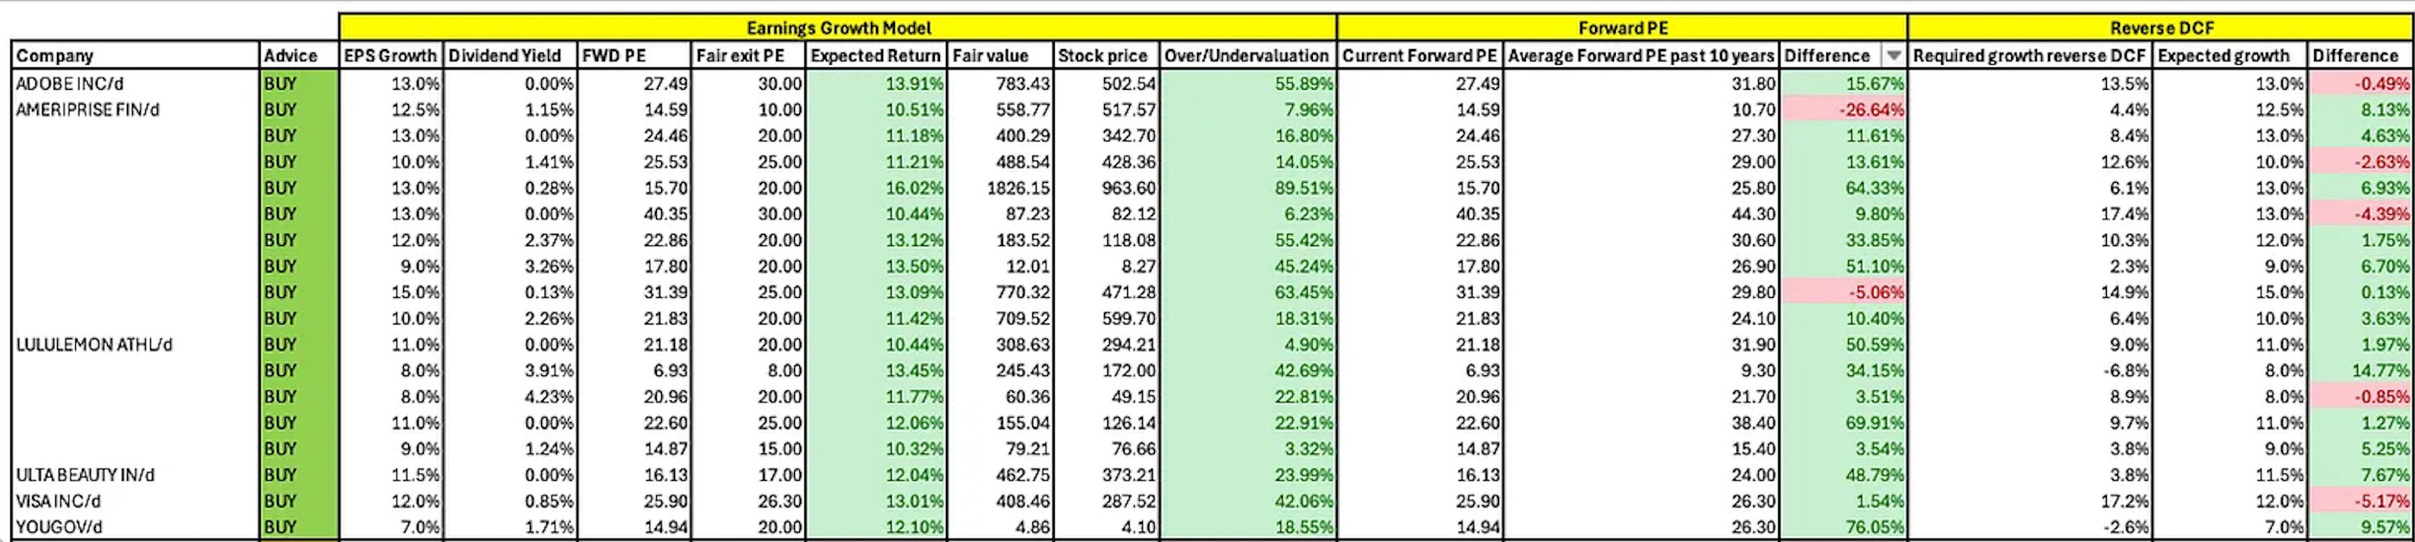Select the required growth cell -2.6%

pyautogui.click(x=2030, y=527)
